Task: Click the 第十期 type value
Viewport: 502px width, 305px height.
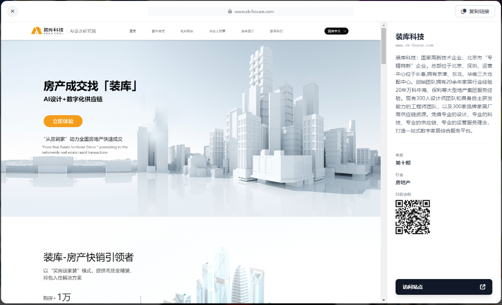Action: click(403, 163)
